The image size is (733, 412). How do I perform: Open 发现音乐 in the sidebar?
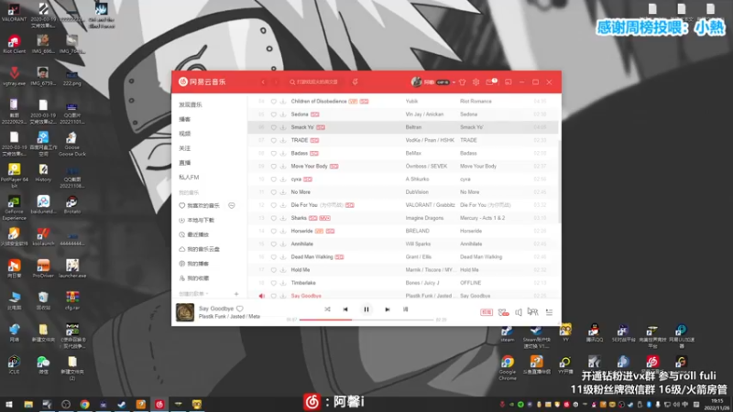tap(191, 104)
